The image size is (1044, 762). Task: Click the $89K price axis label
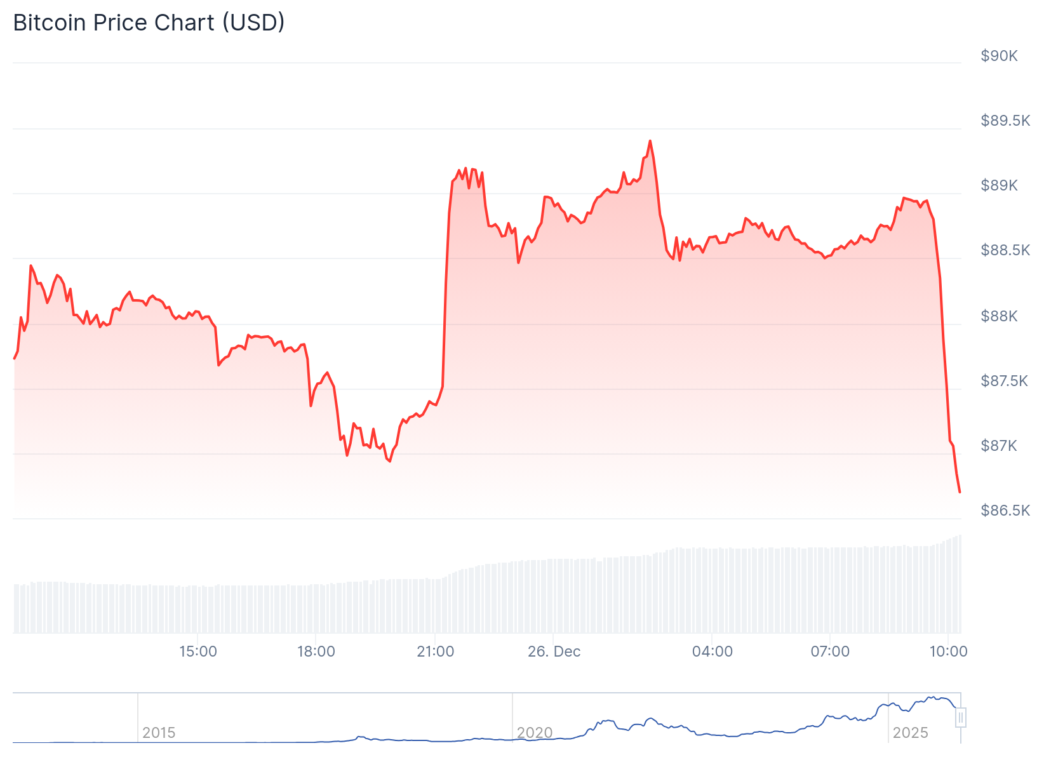coord(999,185)
